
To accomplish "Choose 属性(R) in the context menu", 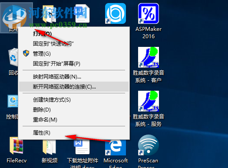I will 74,133.
